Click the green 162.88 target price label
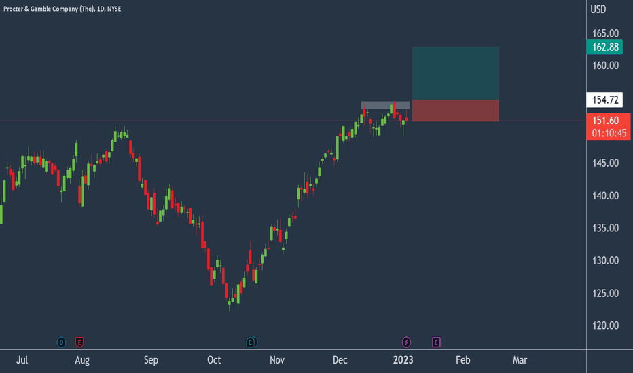The image size is (633, 373). [604, 47]
